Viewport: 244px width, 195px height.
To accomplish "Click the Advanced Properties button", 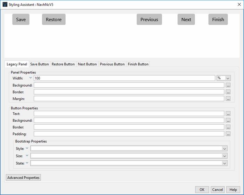I will (x=24, y=178).
